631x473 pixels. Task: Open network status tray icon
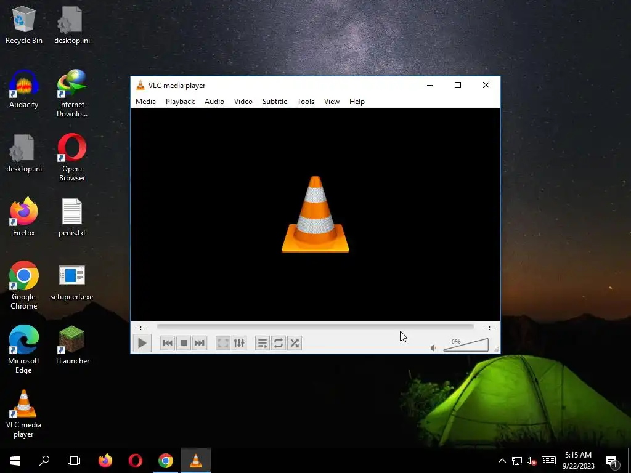[x=517, y=461]
